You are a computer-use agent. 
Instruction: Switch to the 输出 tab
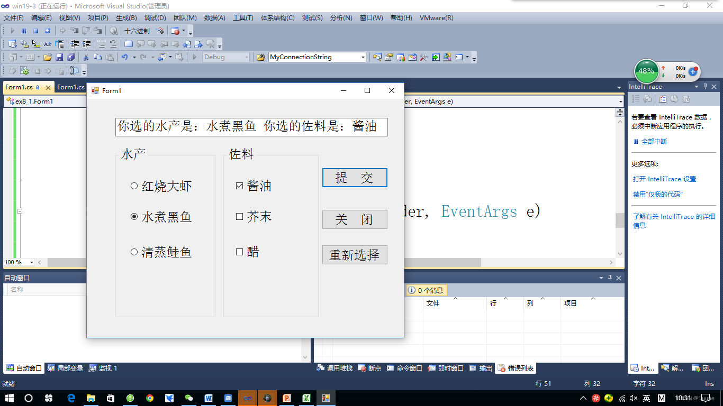pos(481,368)
